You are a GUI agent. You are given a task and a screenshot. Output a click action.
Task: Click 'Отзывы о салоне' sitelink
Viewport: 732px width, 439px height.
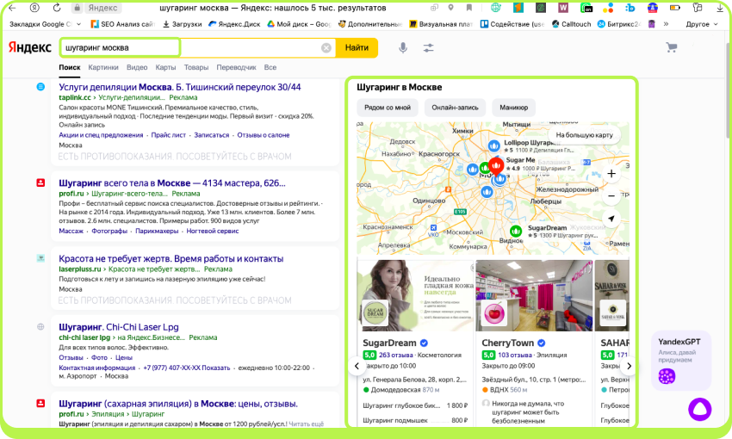(264, 135)
